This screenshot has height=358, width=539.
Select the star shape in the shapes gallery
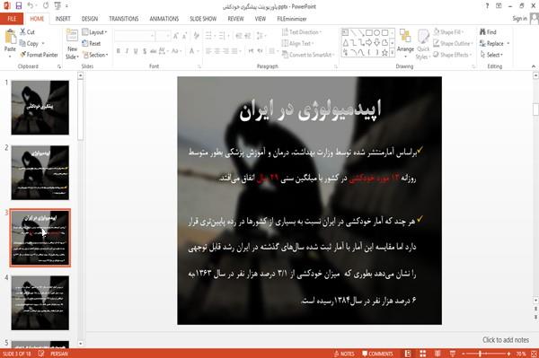(x=385, y=53)
